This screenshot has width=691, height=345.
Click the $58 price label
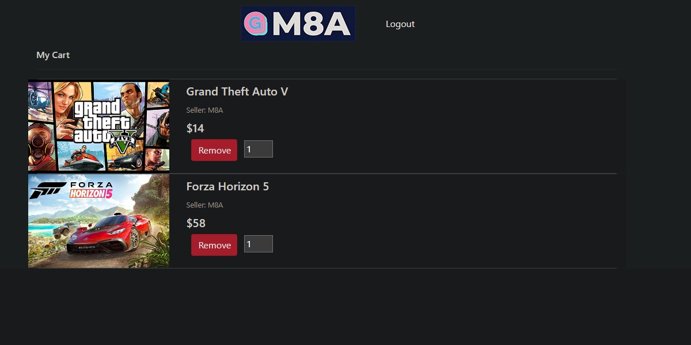[x=196, y=223]
